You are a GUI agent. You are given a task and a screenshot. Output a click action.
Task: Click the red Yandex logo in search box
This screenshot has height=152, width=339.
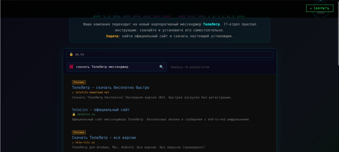71,67
